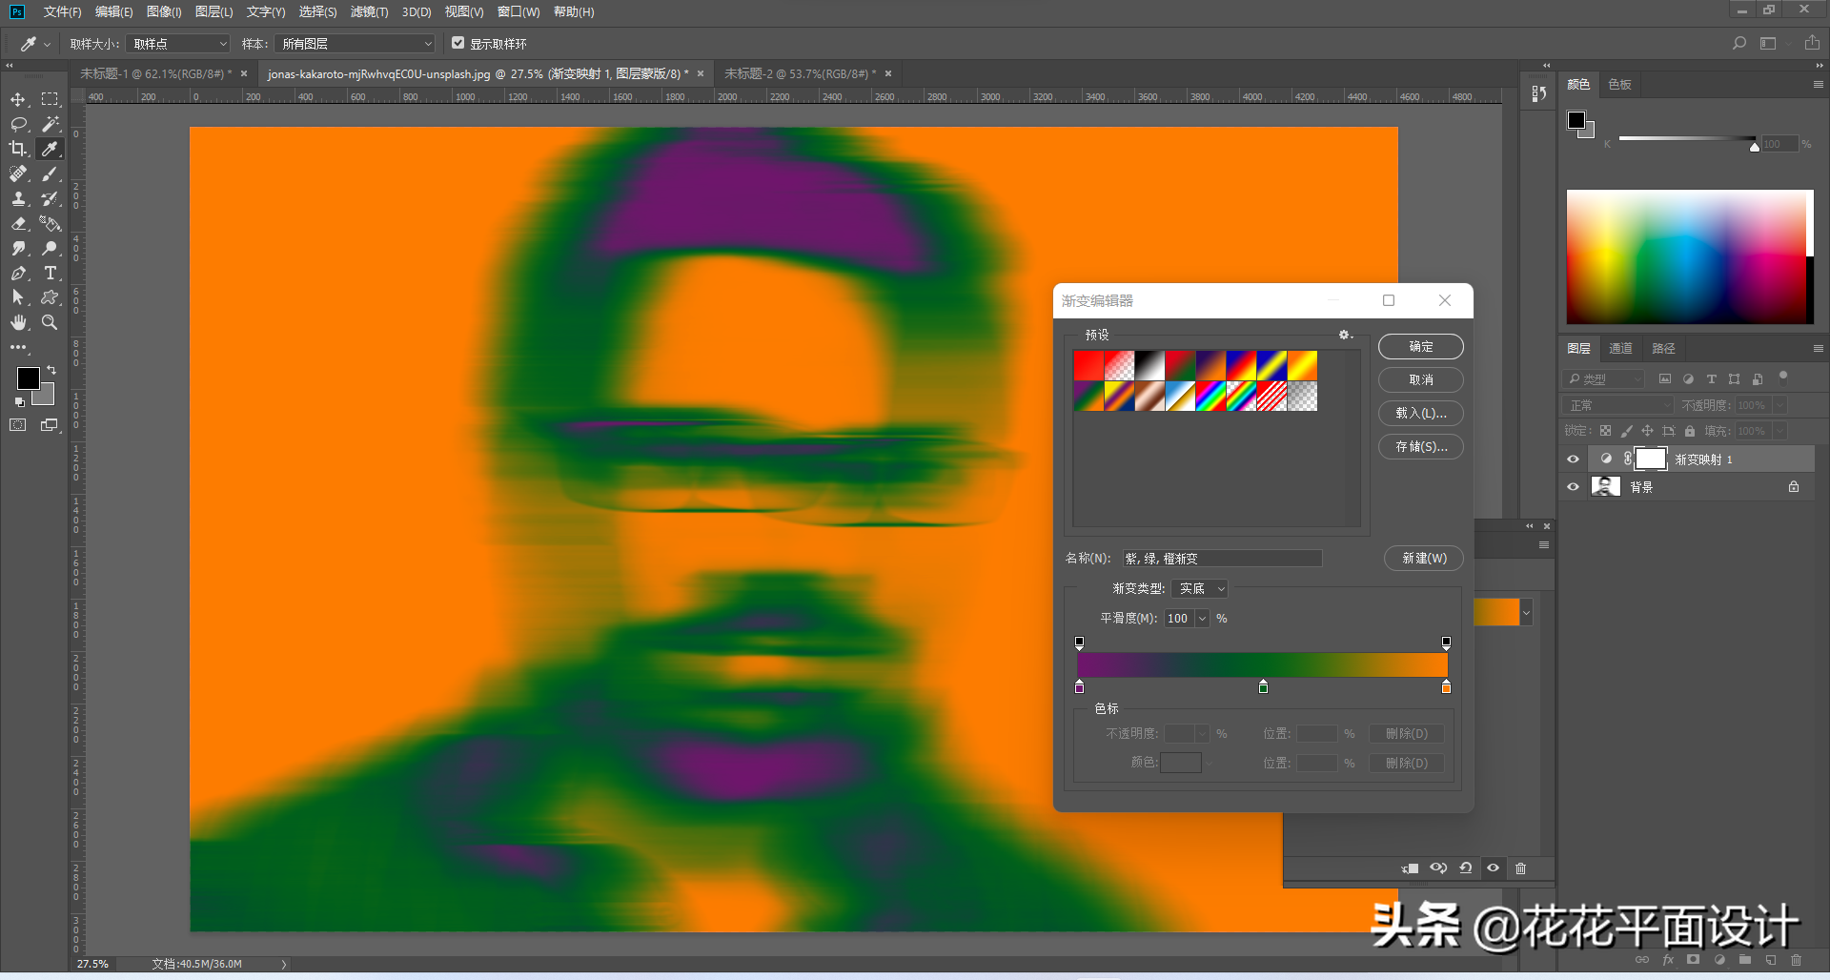Select the Hand tool
Viewport: 1830px width, 980px height.
click(18, 322)
